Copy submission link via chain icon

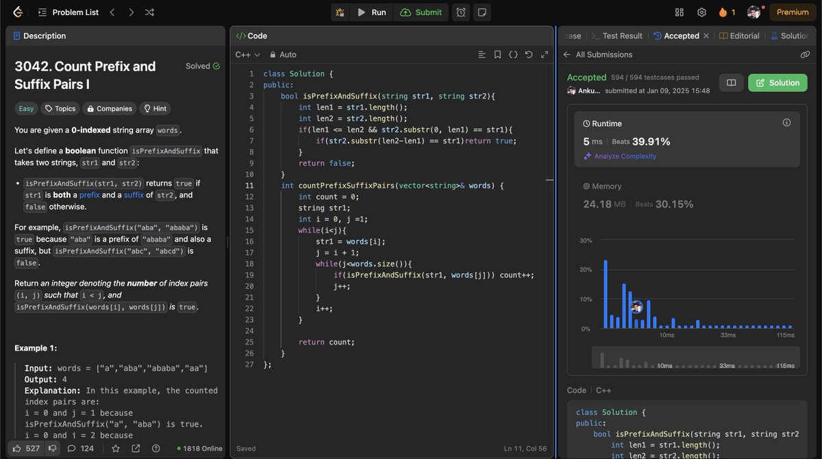click(805, 54)
